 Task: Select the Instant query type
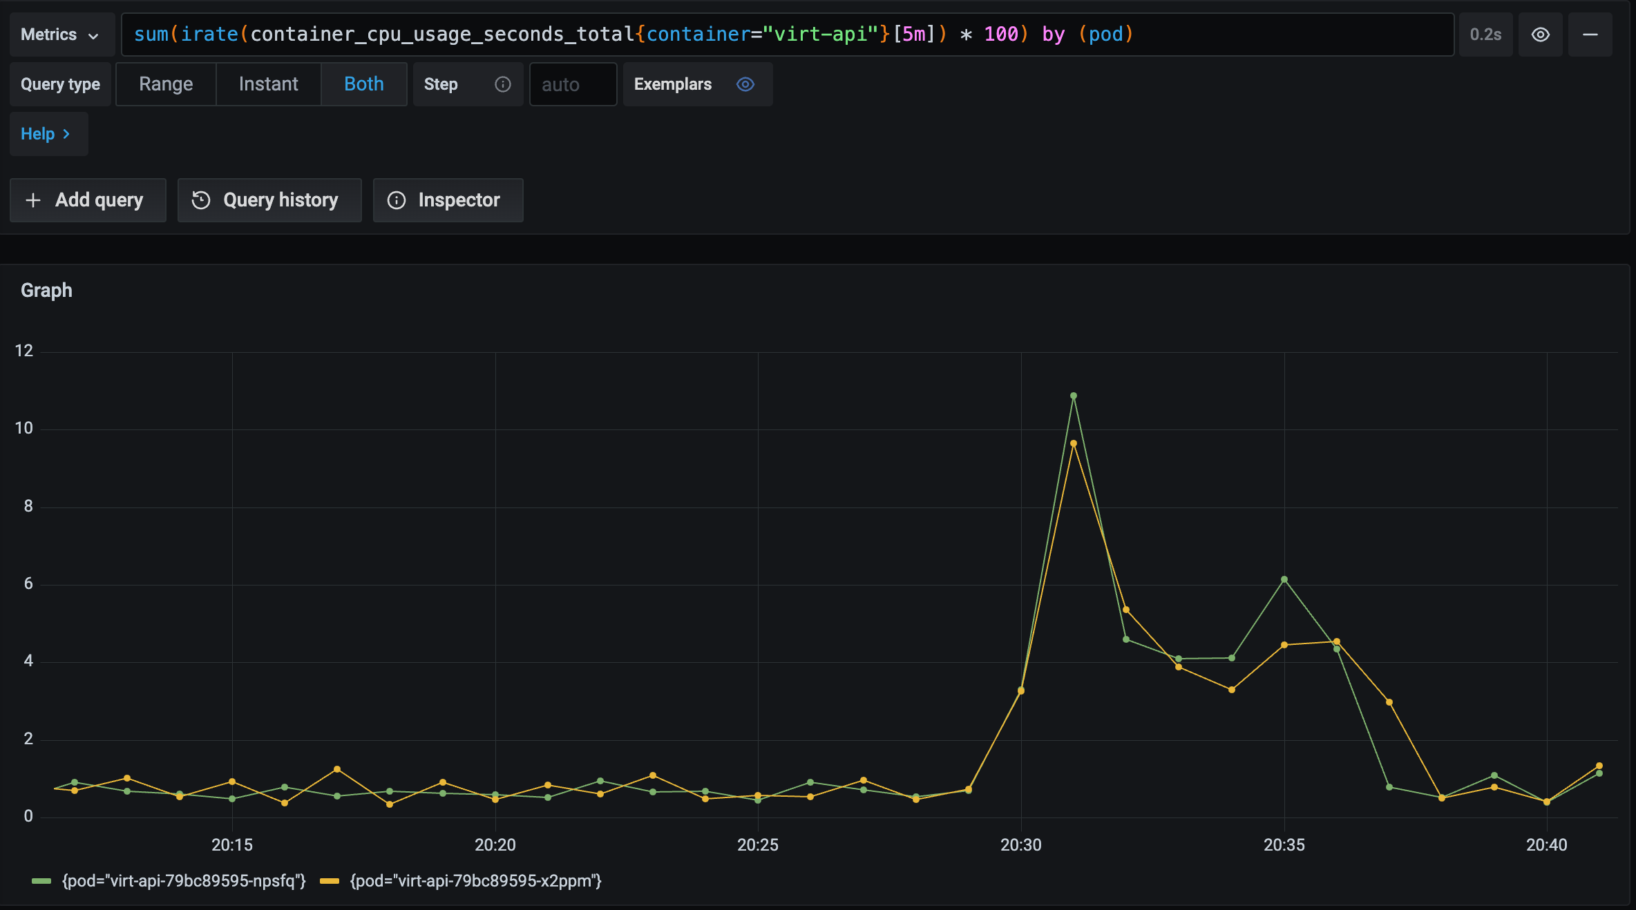pos(268,84)
